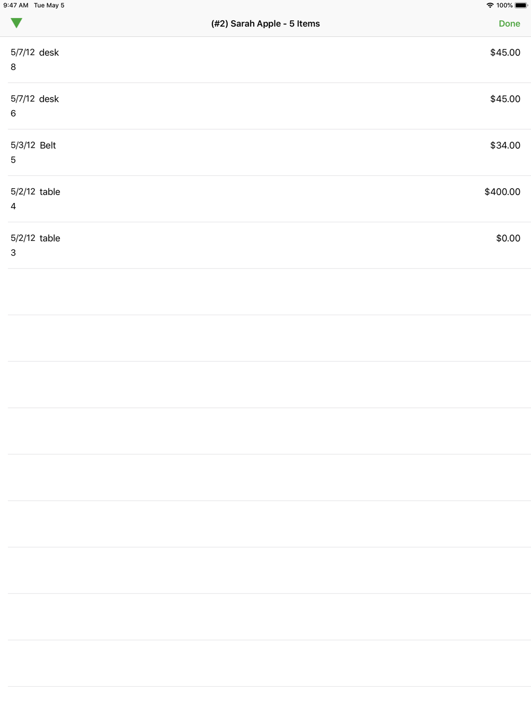This screenshot has width=531, height=709.
Task: Open the 5/7/12 desk item numbered 8
Action: click(x=265, y=60)
